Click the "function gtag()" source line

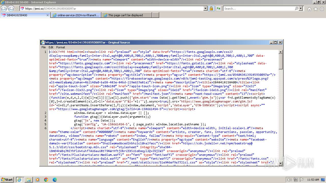click(112, 117)
